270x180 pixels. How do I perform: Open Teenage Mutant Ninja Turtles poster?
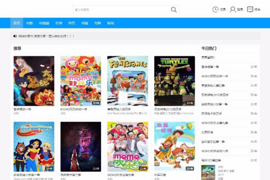pyautogui.click(x=175, y=81)
